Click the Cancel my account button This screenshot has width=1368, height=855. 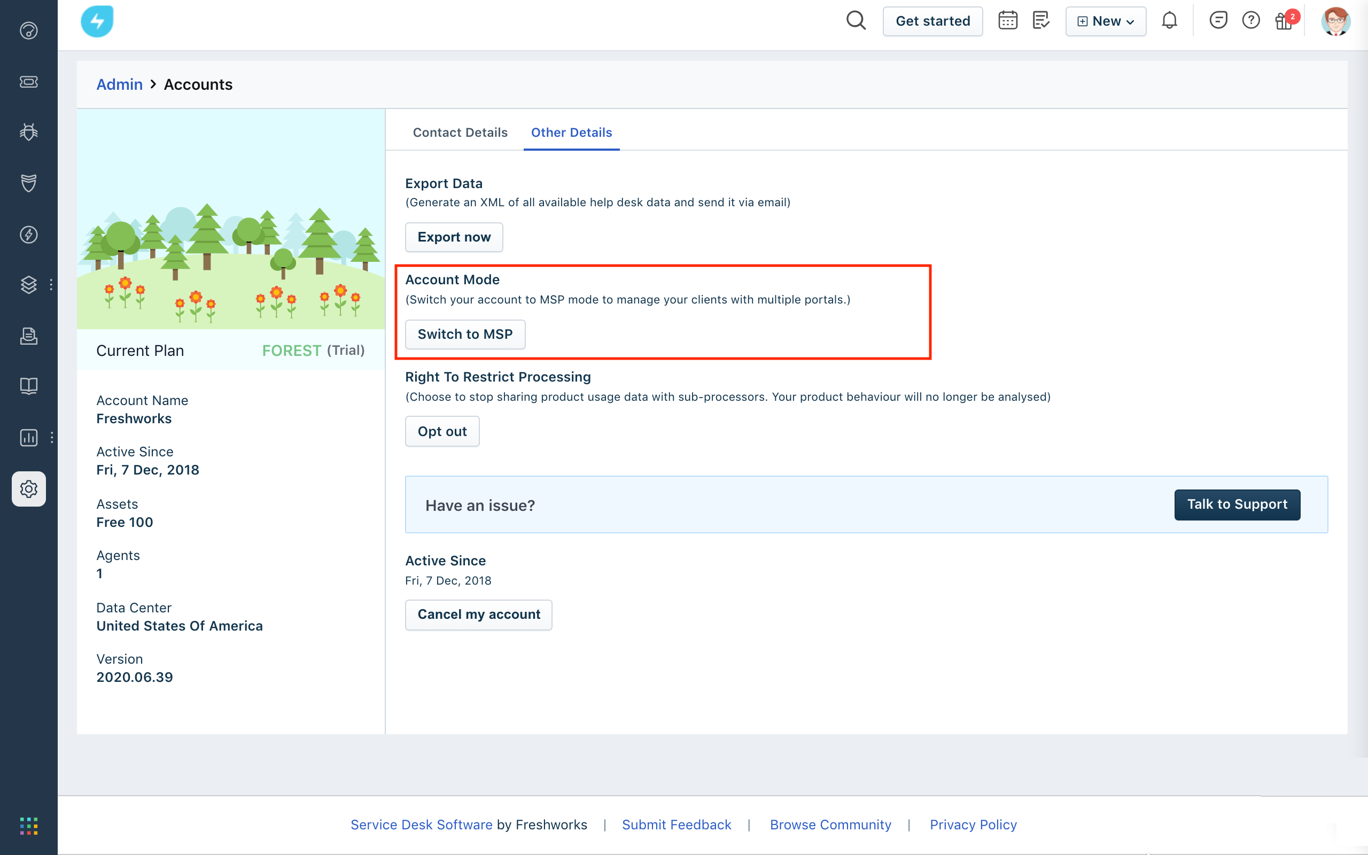point(479,615)
